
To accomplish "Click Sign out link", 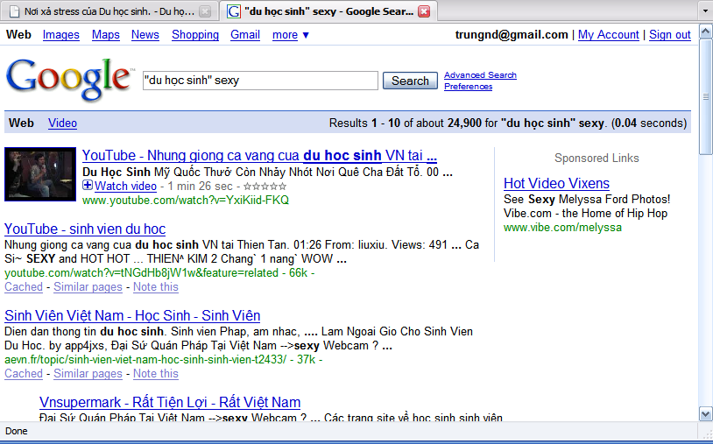I will click(670, 35).
